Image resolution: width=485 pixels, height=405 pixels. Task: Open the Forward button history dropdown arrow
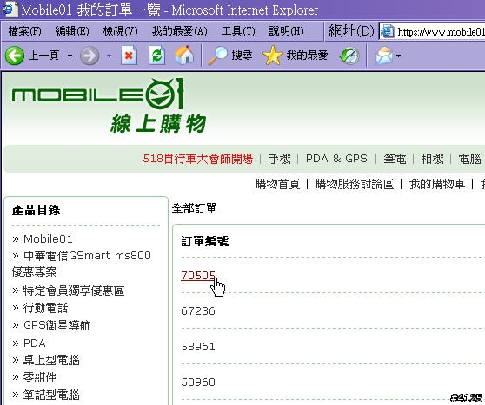(x=109, y=56)
